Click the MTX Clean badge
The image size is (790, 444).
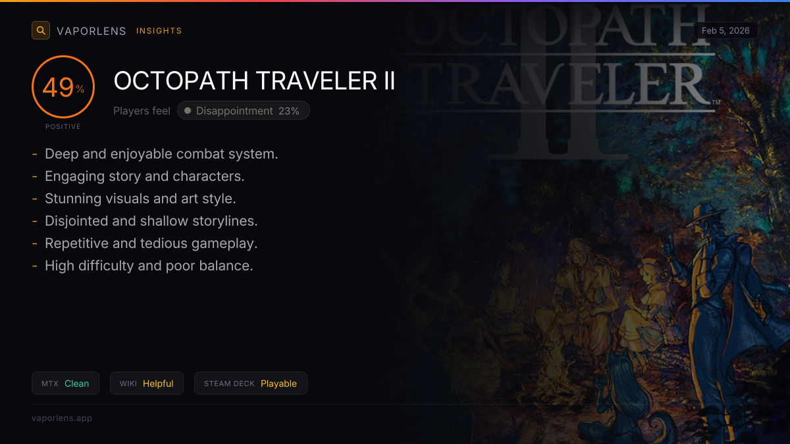click(x=65, y=383)
